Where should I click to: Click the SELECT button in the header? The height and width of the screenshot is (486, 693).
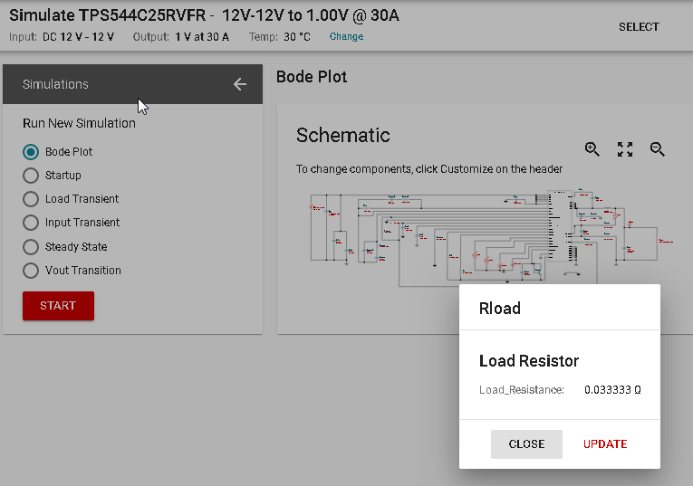click(x=639, y=27)
